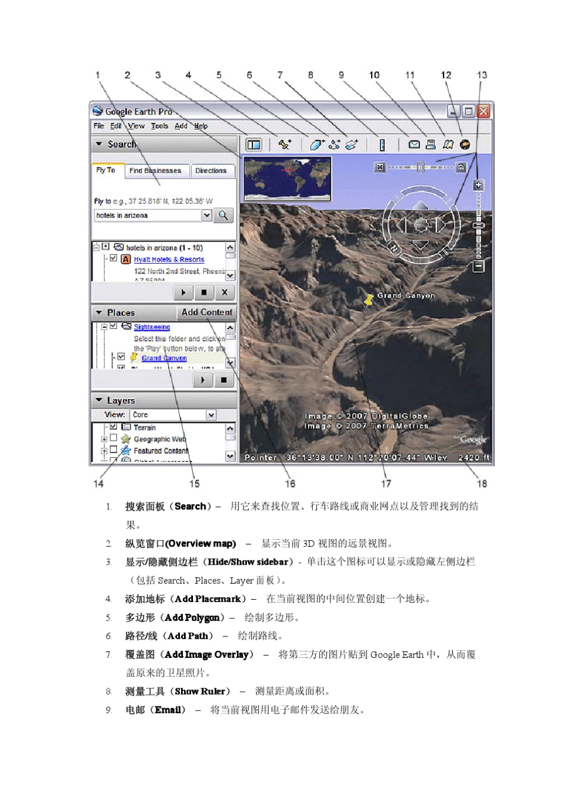Select the Add Path tool
The width and height of the screenshot is (564, 798).
click(335, 144)
